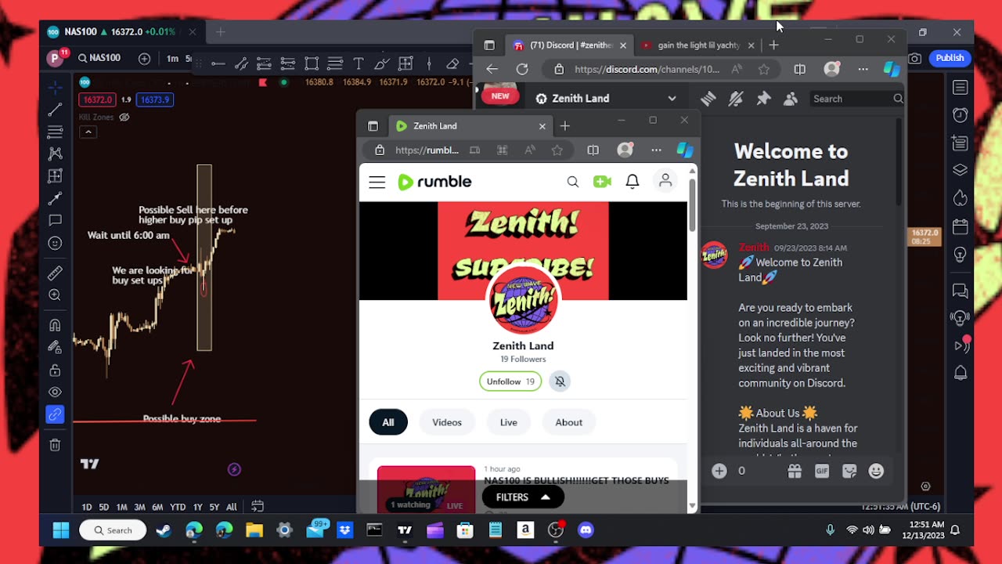Remove drawings with trash icon

(x=55, y=445)
